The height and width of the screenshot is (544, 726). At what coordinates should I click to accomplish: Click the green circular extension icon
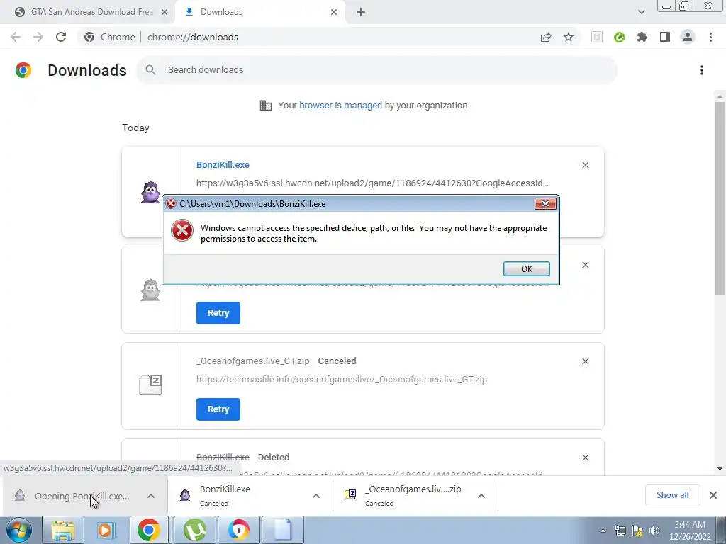coord(620,37)
